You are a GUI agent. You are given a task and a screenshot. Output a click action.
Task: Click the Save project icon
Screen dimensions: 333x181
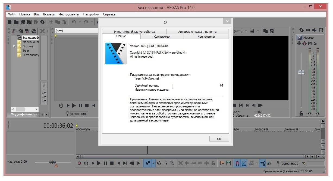[x=23, y=22]
